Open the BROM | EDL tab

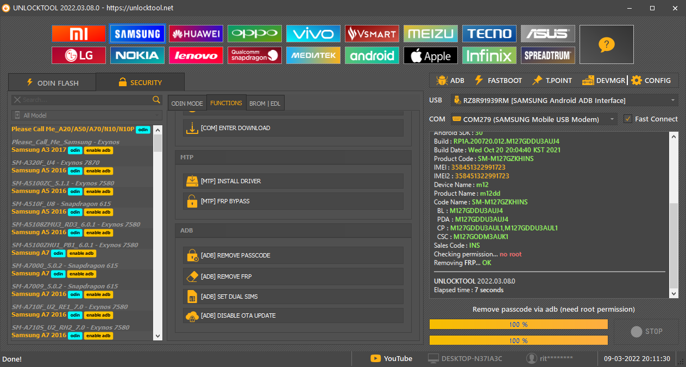pyautogui.click(x=265, y=103)
